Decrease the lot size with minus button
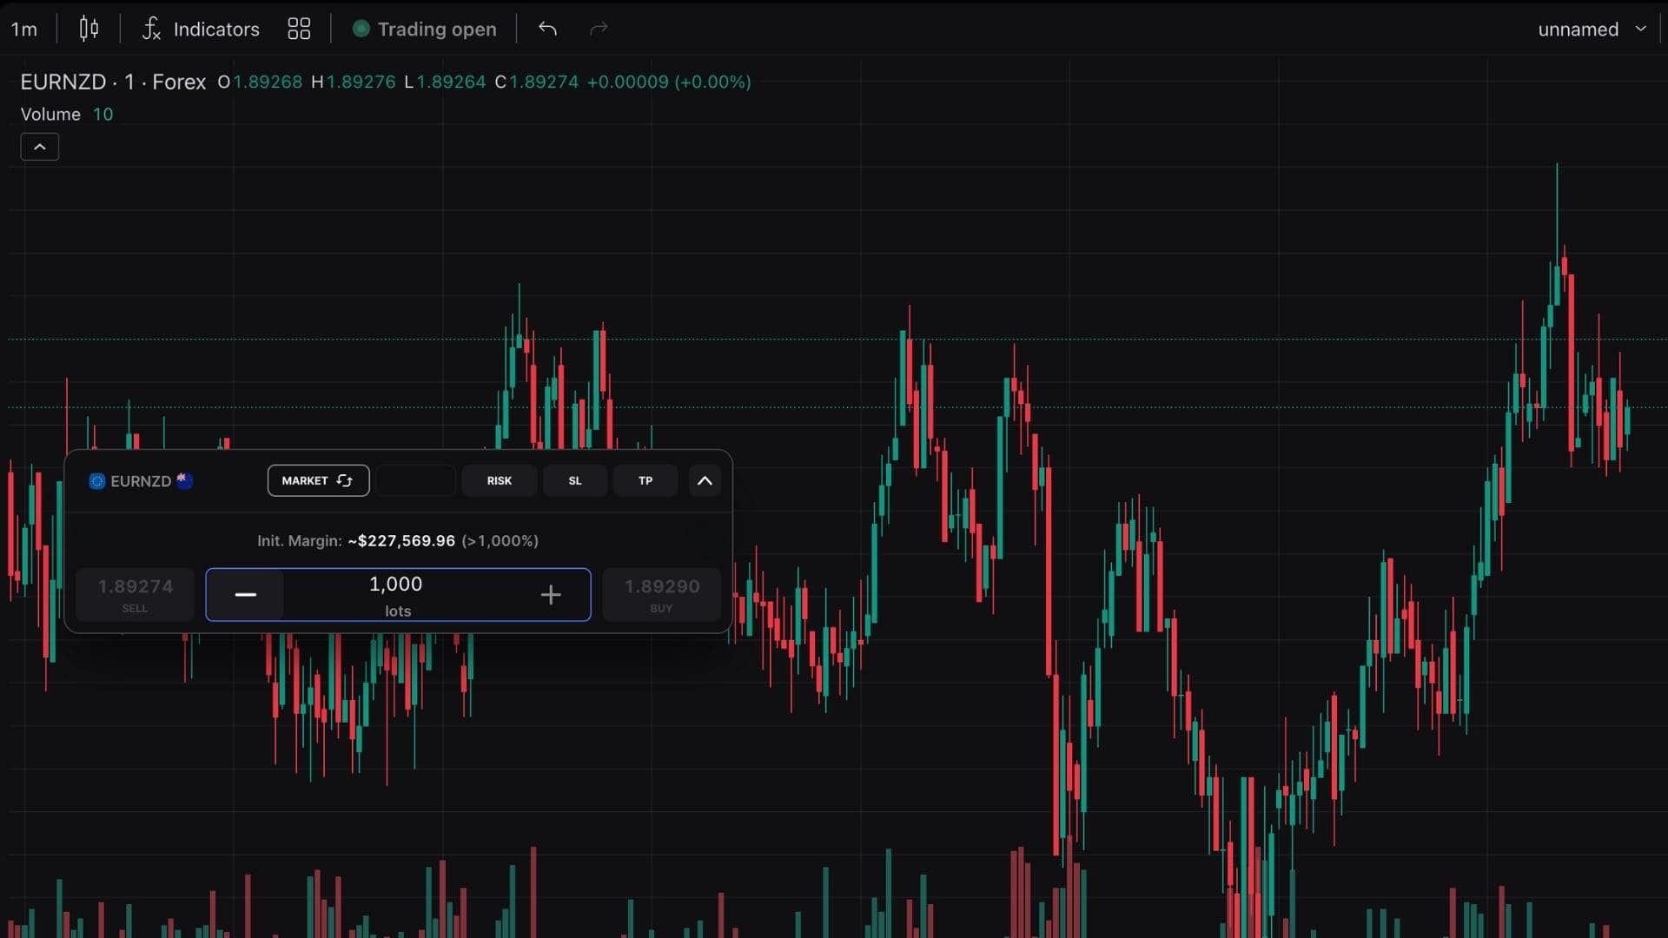Image resolution: width=1668 pixels, height=938 pixels. 246,595
